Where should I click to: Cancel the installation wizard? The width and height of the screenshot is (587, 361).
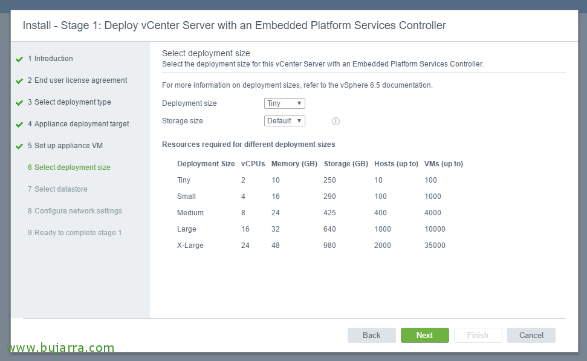point(531,335)
